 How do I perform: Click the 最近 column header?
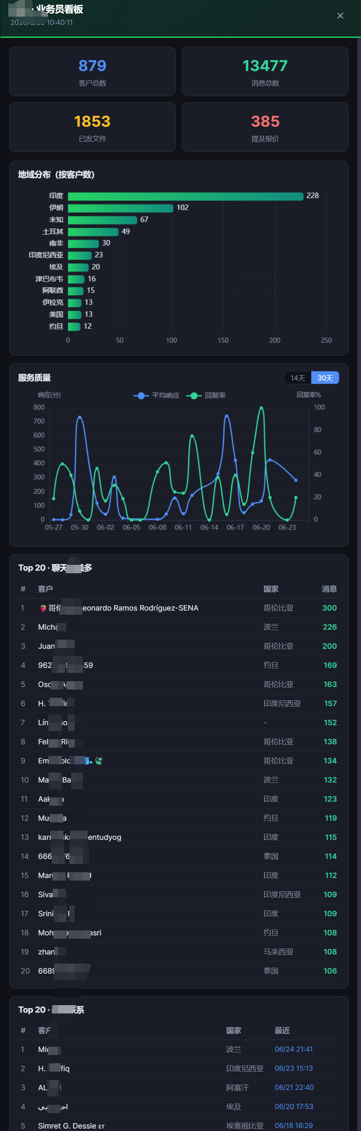click(282, 1030)
